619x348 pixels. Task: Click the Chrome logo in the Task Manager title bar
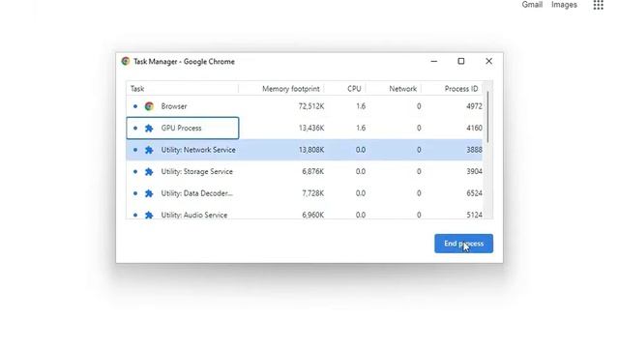(126, 61)
